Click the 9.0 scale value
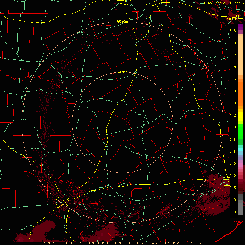Viewport: 245px width, 245px height. point(233,43)
